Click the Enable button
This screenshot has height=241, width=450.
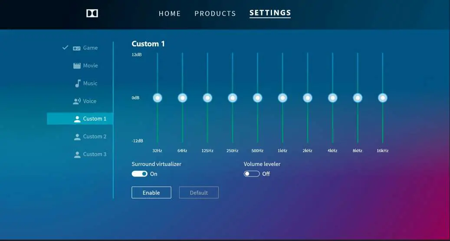click(151, 192)
